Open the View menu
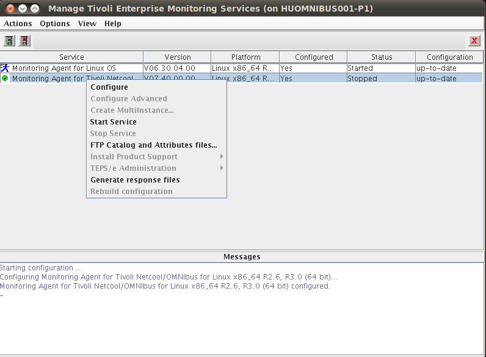 click(87, 24)
